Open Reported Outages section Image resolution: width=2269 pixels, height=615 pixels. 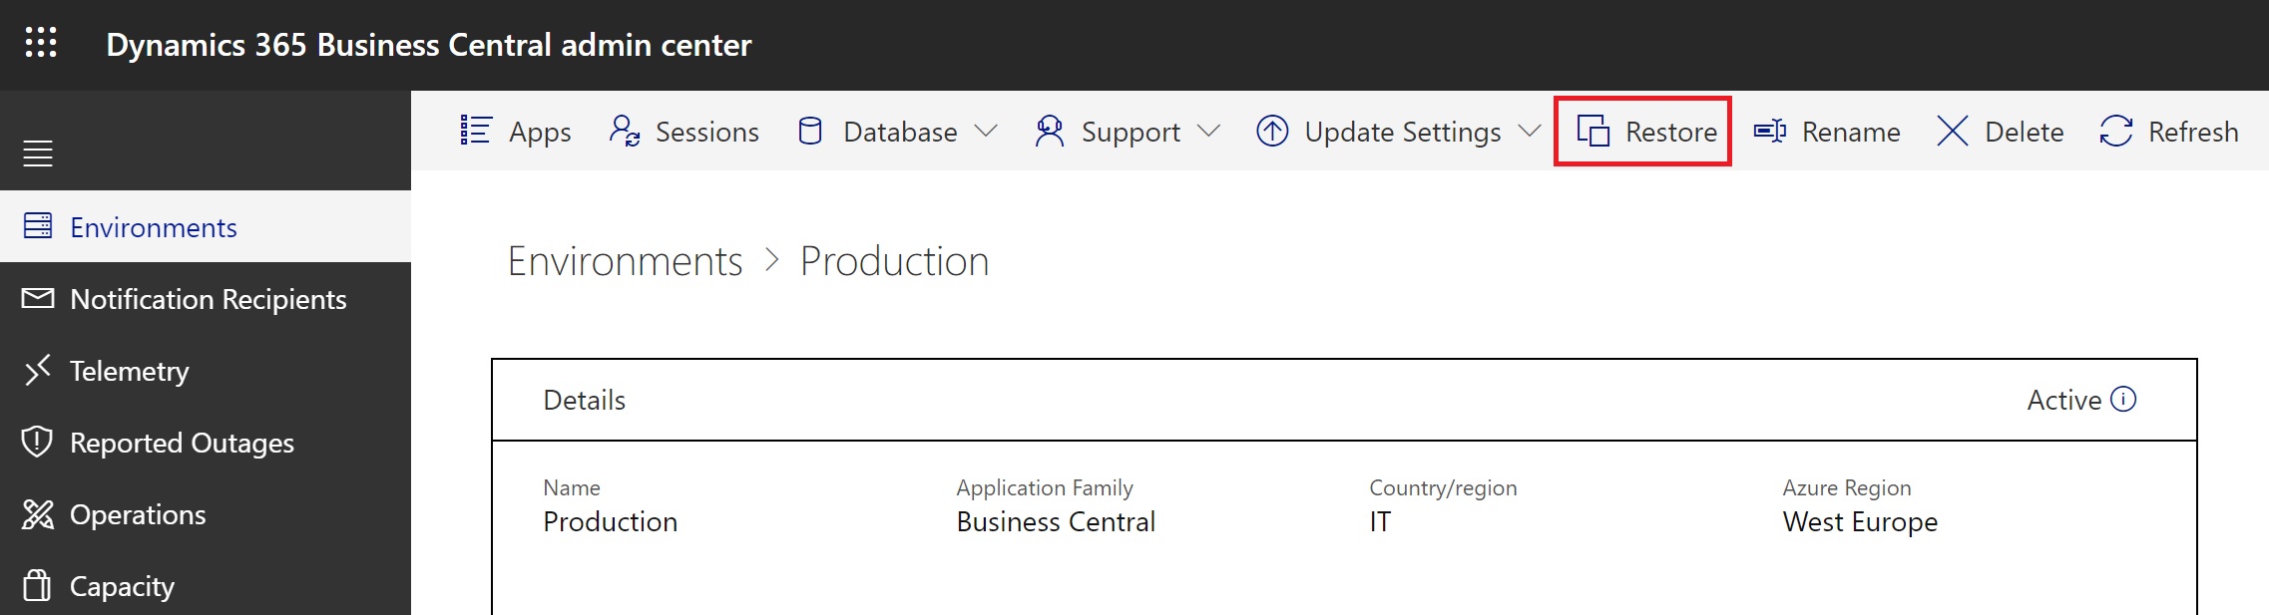(x=182, y=443)
